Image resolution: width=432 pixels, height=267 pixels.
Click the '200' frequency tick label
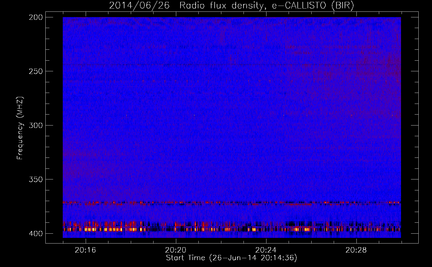(x=36, y=17)
